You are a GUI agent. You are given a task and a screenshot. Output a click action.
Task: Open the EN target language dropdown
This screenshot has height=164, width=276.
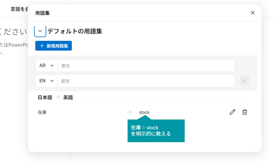[x=47, y=81]
